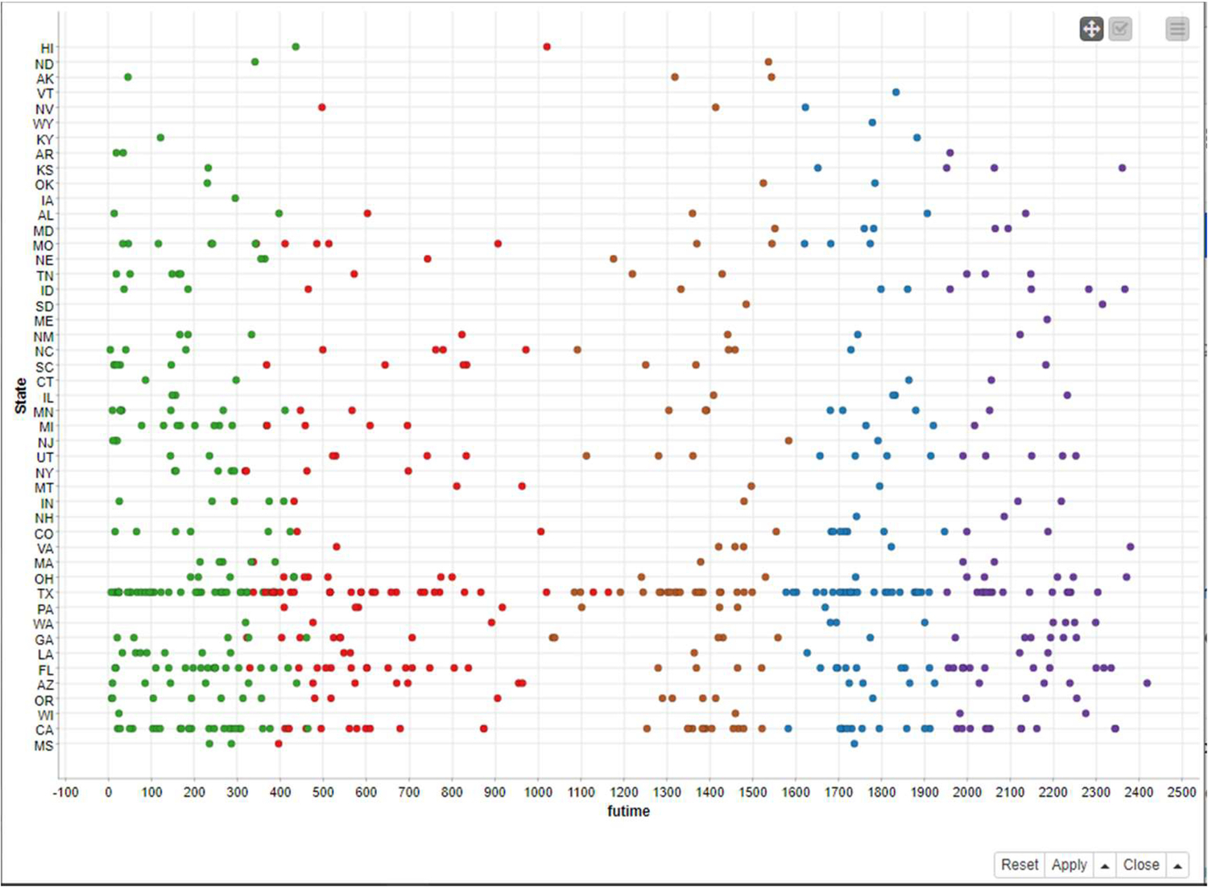Click the 'NV' state axis label
Viewport: 1208px width, 887px height.
point(44,109)
